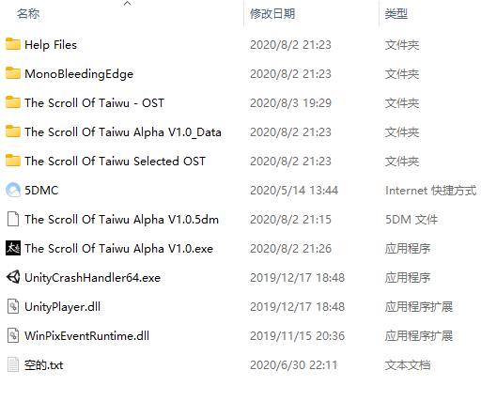Select the UnityCrashHandler64.exe Unity icon
481x401 pixels.
tap(13, 277)
